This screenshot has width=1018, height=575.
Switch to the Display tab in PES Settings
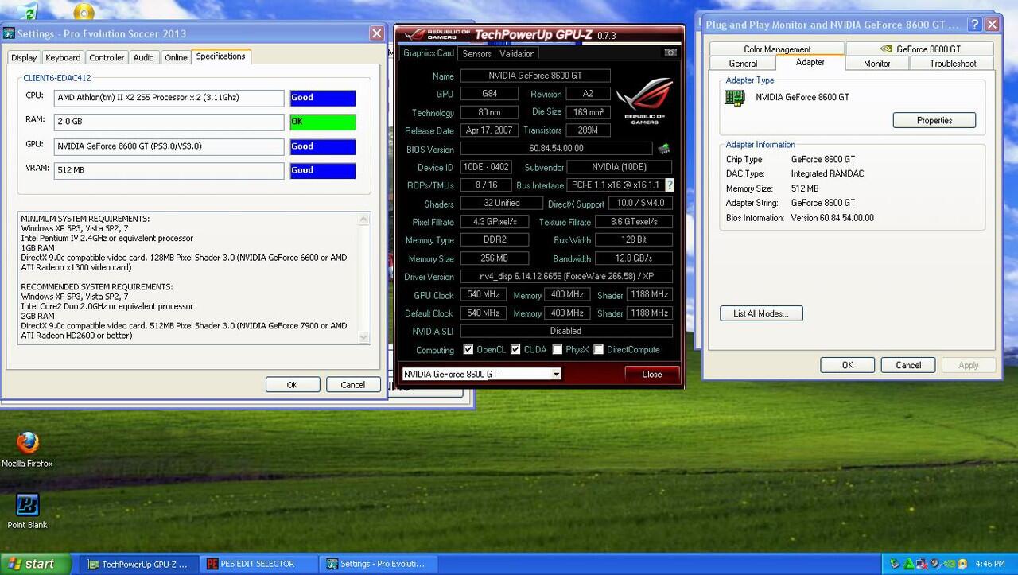(24, 57)
